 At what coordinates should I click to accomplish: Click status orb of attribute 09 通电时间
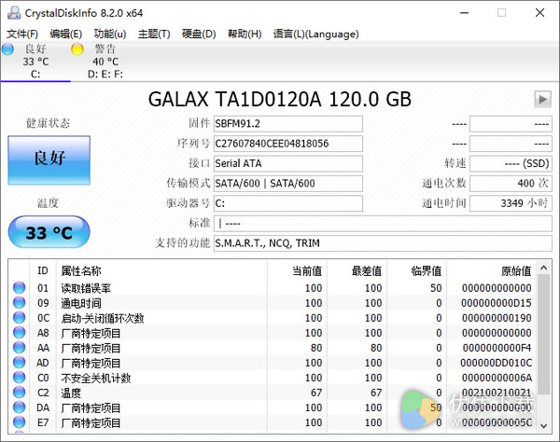click(x=19, y=302)
